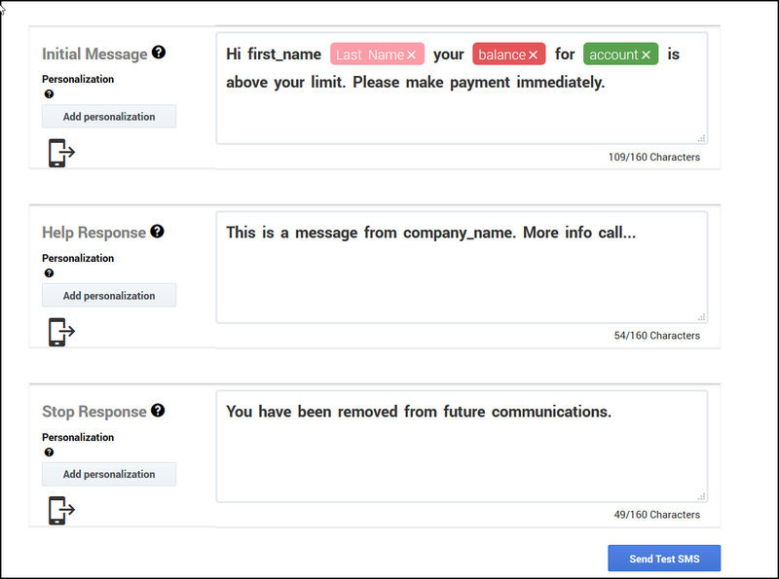Click the Personalization help icon under Initial Message
Image resolution: width=779 pixels, height=579 pixels.
tap(48, 94)
